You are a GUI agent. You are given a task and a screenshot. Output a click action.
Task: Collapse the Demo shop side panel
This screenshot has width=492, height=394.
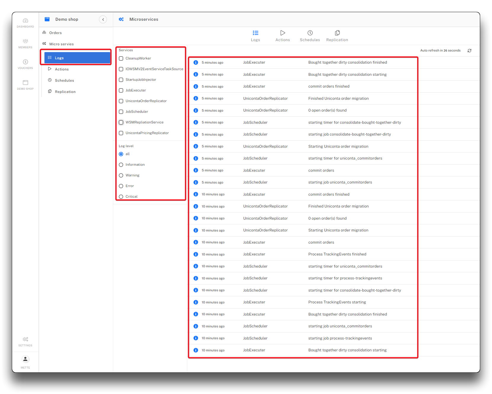pyautogui.click(x=103, y=20)
